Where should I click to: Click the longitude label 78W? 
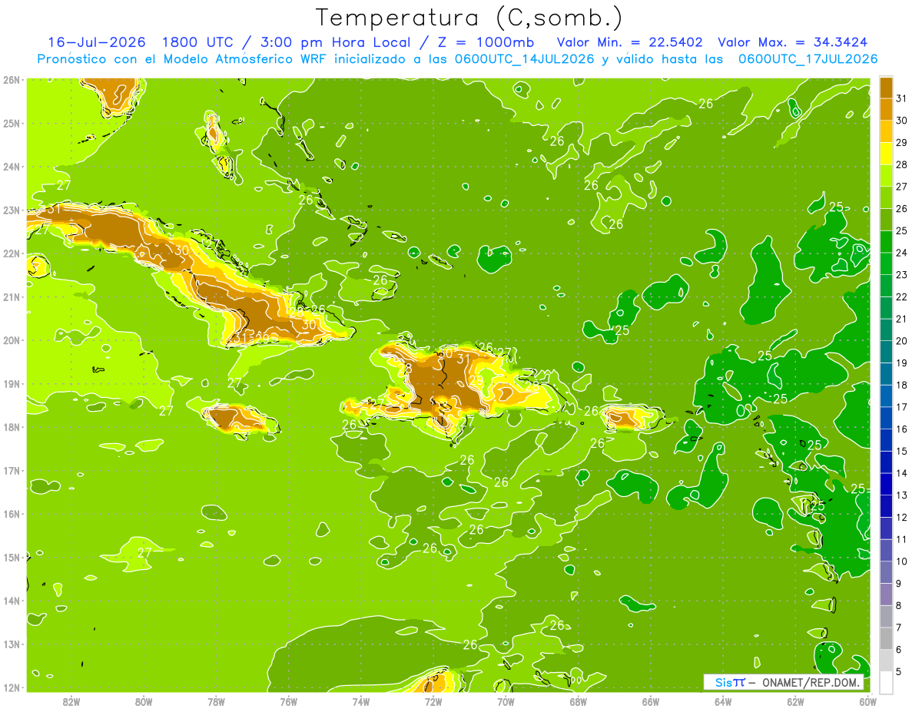216,701
